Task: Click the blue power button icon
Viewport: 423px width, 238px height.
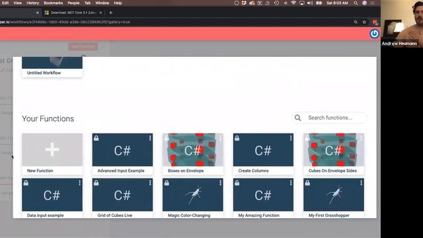Action: coord(374,34)
